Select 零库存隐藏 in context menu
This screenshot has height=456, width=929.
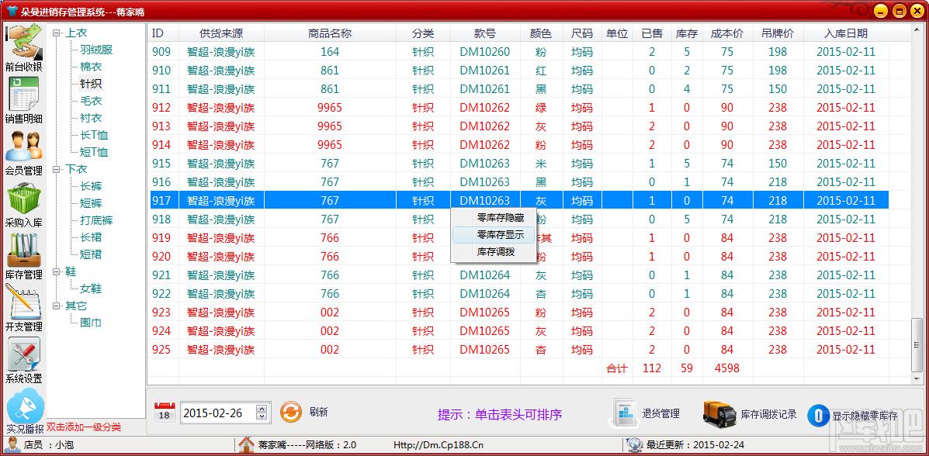(500, 218)
